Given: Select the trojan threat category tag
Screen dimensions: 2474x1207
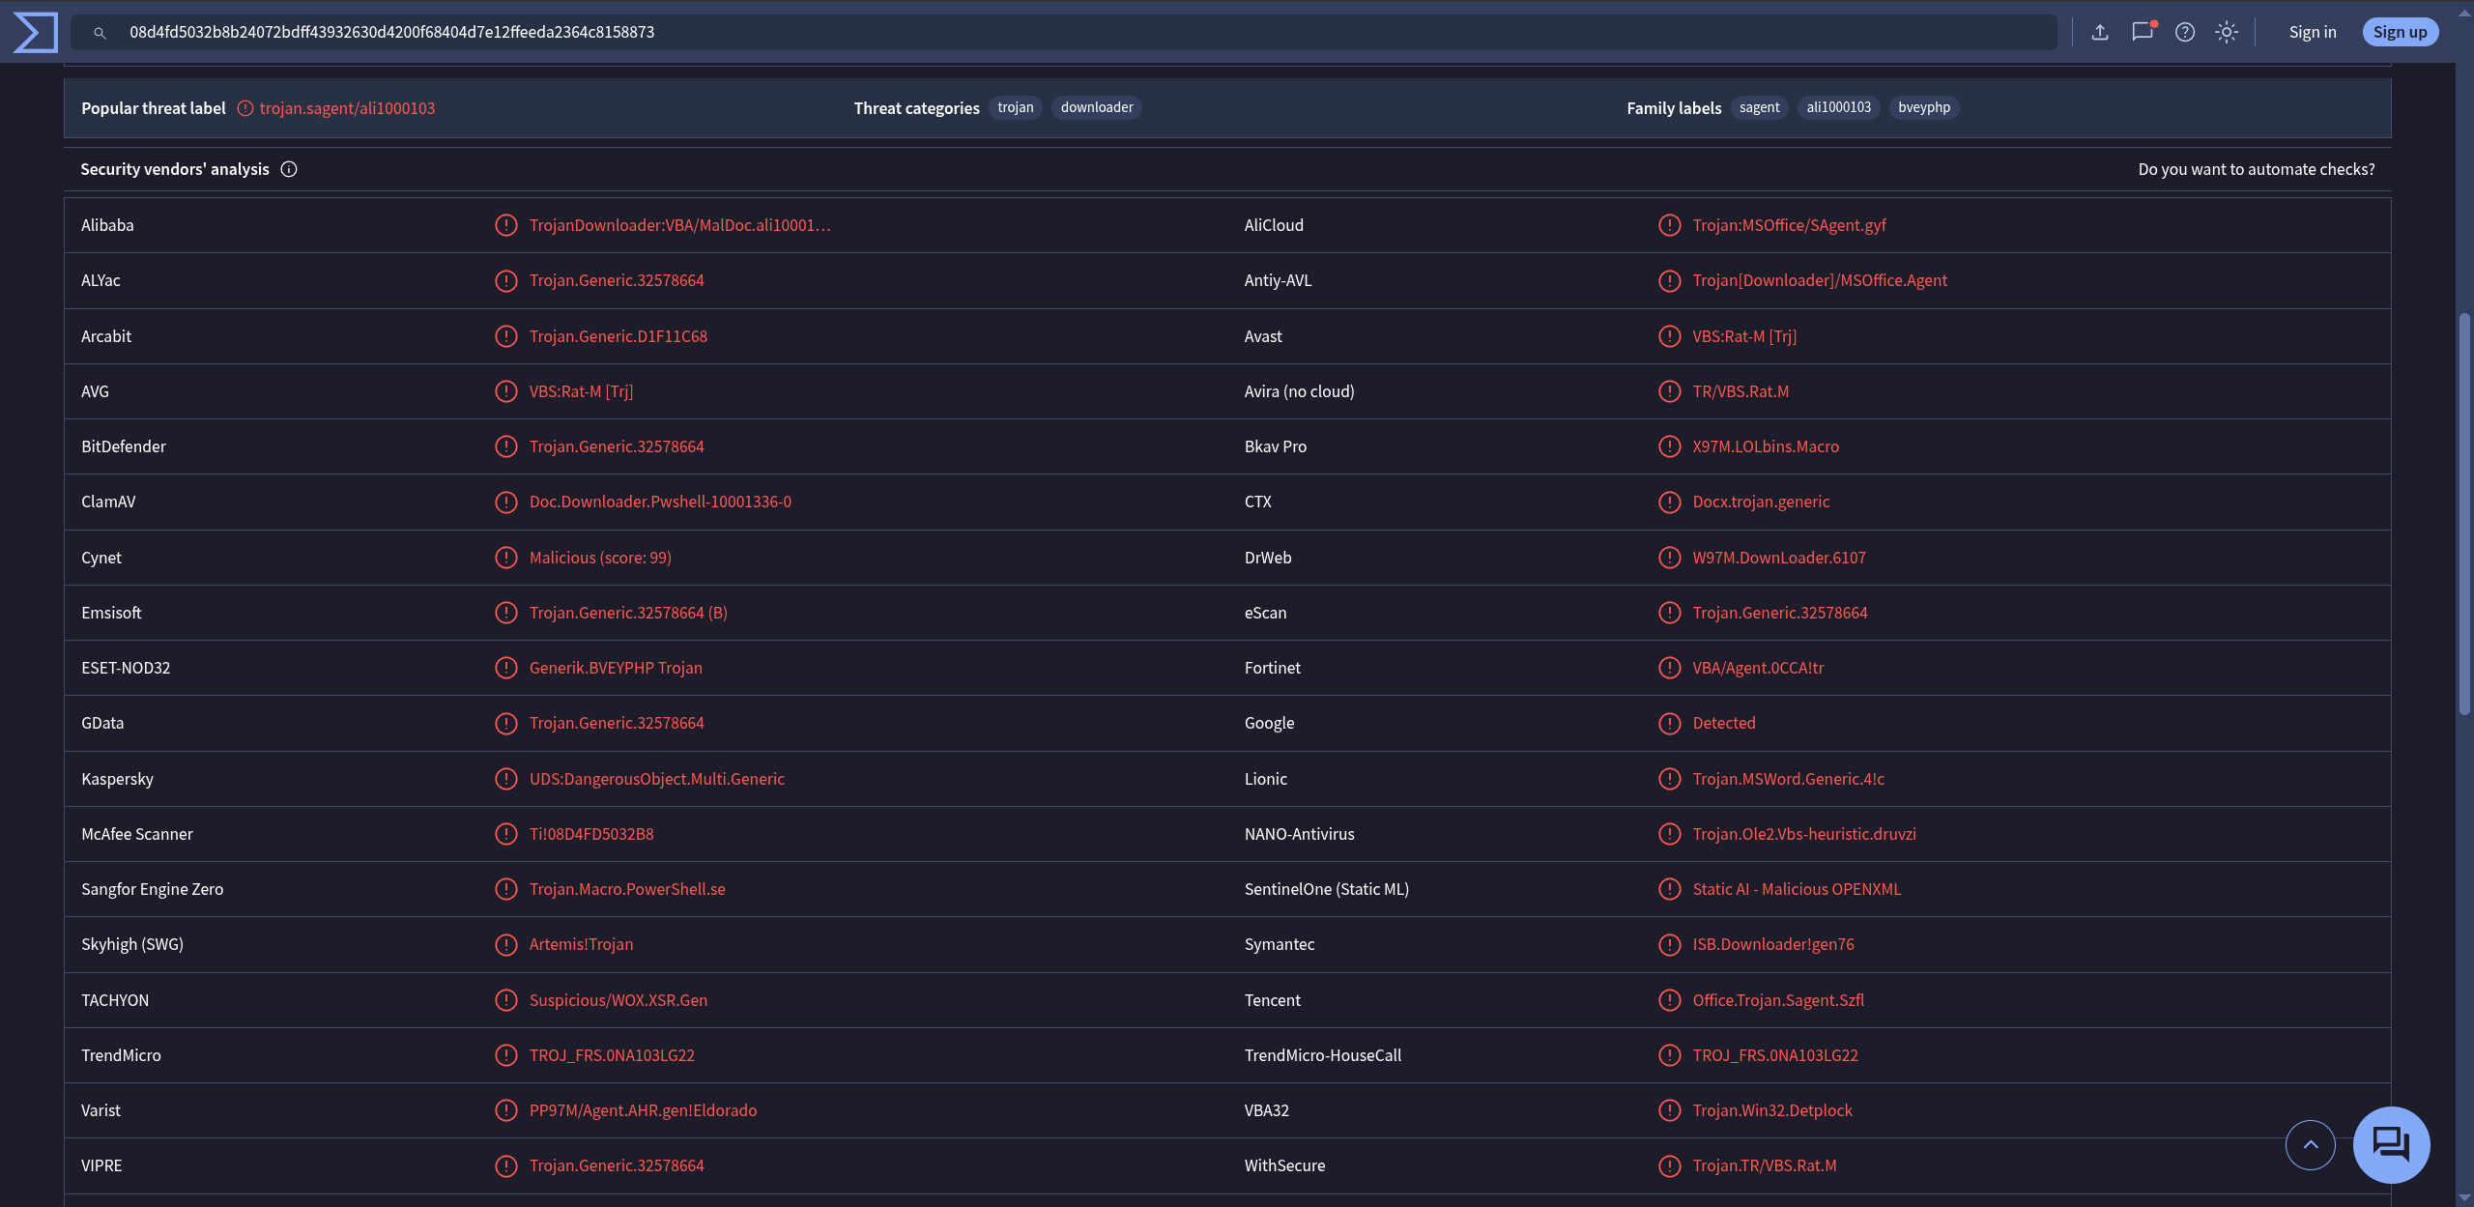Looking at the screenshot, I should pyautogui.click(x=1015, y=107).
